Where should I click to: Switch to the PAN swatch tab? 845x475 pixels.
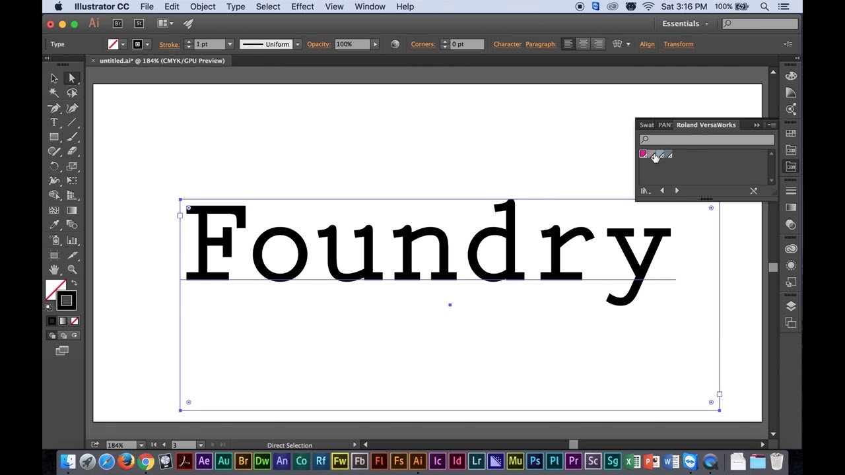tap(665, 125)
